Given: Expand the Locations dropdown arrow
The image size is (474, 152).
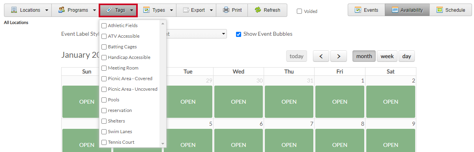Looking at the screenshot, I should [47, 10].
